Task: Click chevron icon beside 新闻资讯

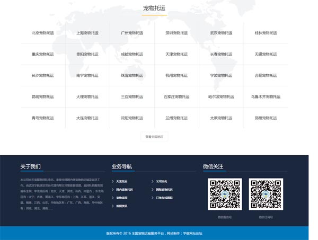Action: [113, 206]
